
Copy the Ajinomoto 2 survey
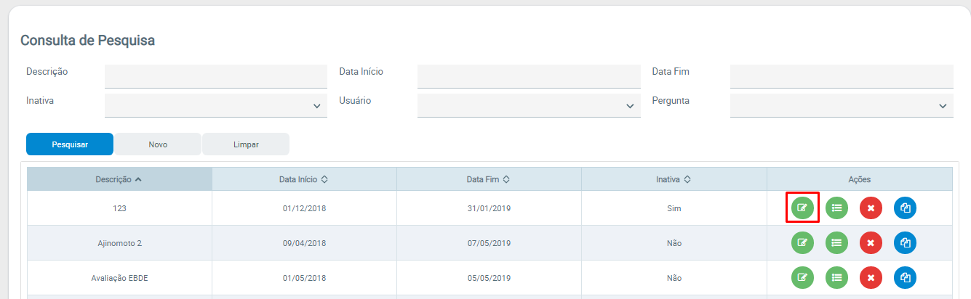[x=905, y=242]
